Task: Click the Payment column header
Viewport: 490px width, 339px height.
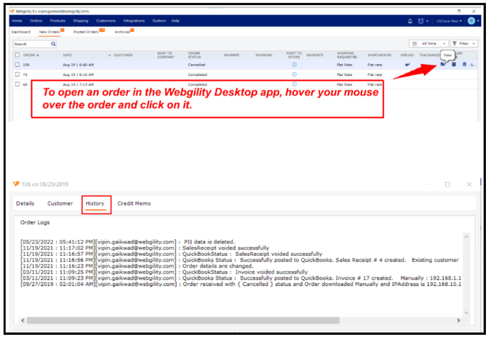Action: [232, 55]
